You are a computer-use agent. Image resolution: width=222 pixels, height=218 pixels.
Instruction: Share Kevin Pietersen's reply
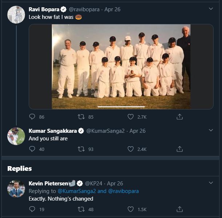click(x=179, y=209)
